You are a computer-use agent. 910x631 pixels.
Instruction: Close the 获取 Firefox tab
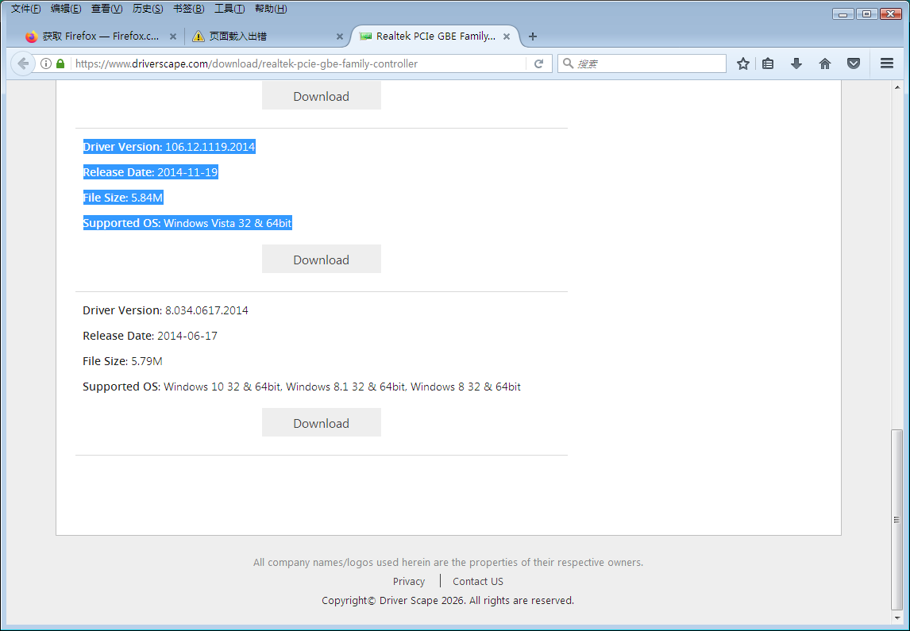pyautogui.click(x=173, y=37)
